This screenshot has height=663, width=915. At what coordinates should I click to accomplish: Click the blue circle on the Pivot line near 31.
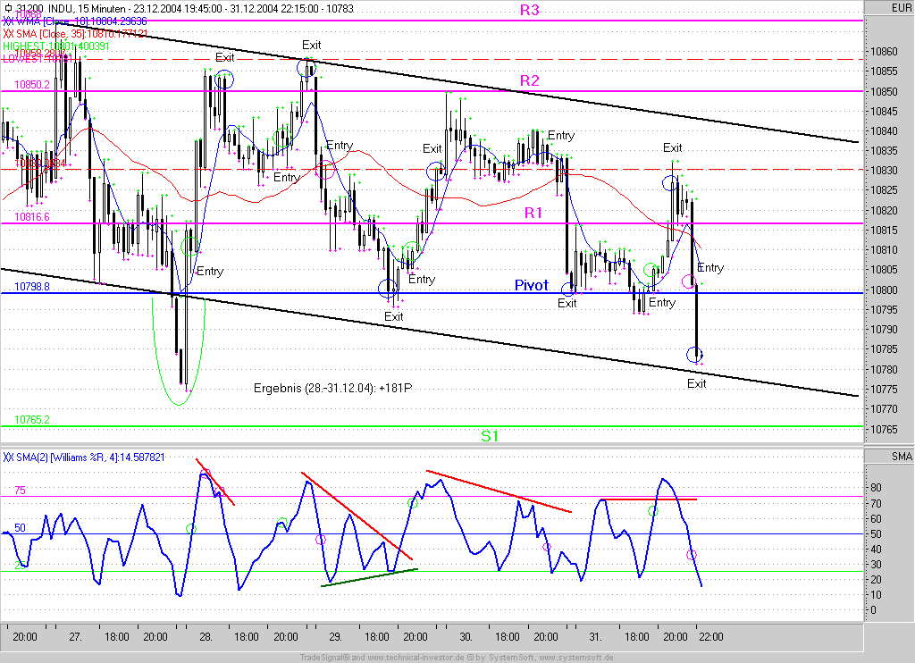[568, 289]
